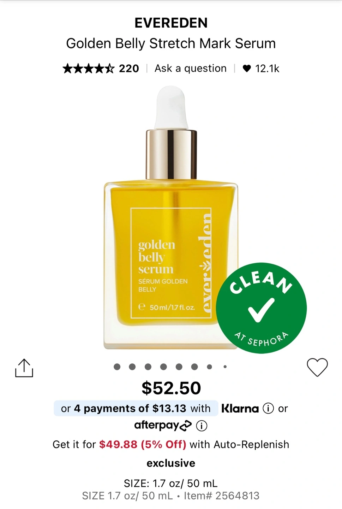
Task: Tap the filled heart loves count 12.1k
Action: pos(261,69)
